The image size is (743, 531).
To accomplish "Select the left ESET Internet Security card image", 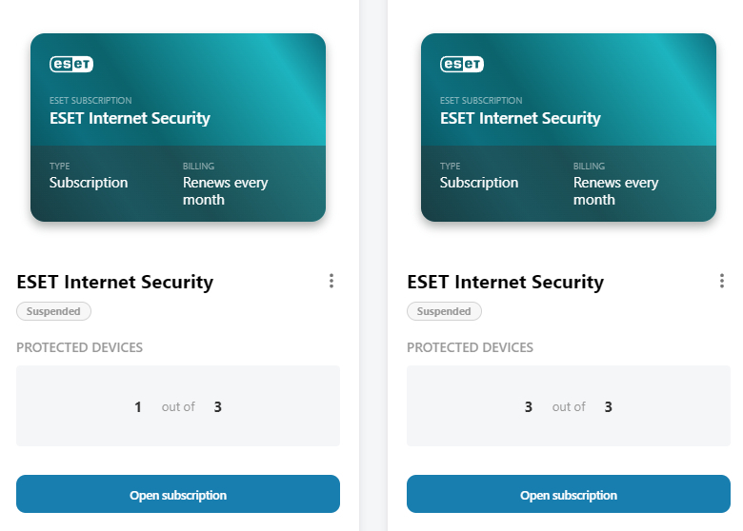I will point(178,128).
